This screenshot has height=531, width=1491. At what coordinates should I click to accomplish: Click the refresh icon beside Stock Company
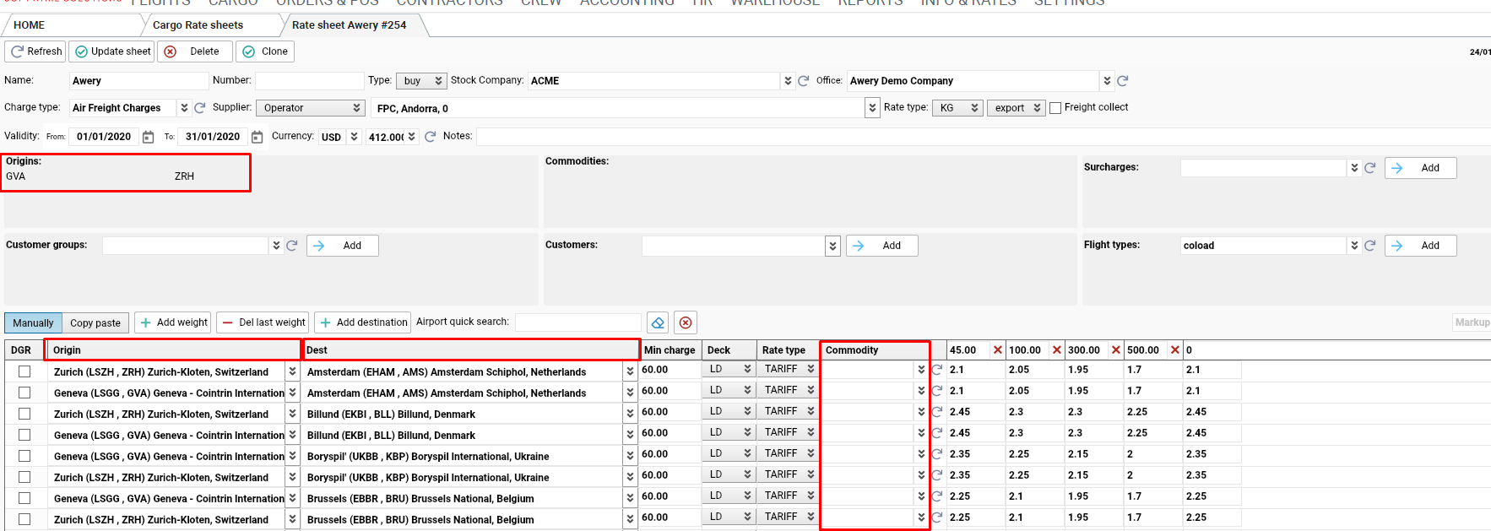[804, 81]
